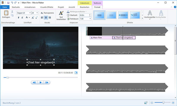This screenshot has height=106, width=177.
Task: Open the Datei menu
Action: 5,7
